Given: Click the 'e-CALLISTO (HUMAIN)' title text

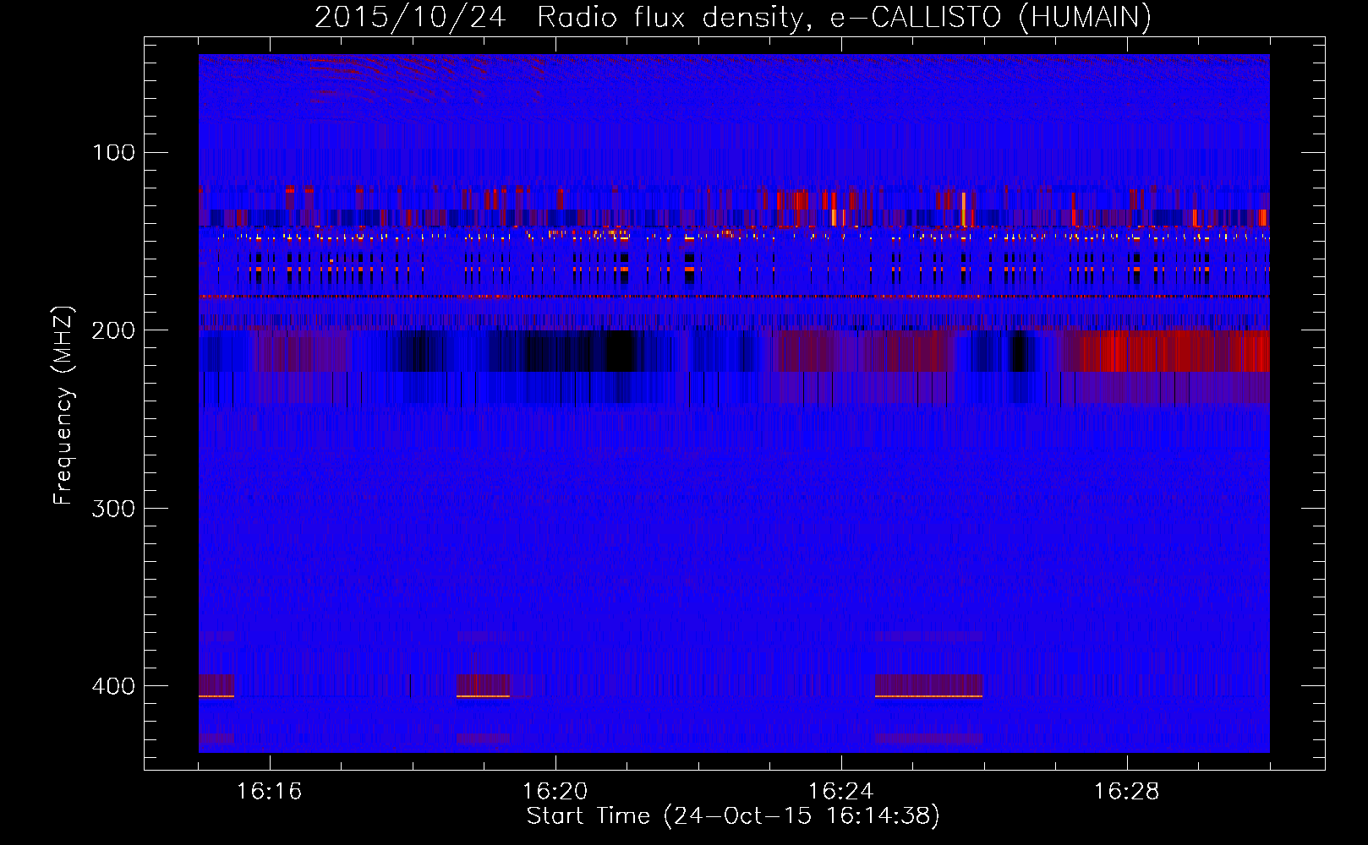Looking at the screenshot, I should [x=991, y=17].
